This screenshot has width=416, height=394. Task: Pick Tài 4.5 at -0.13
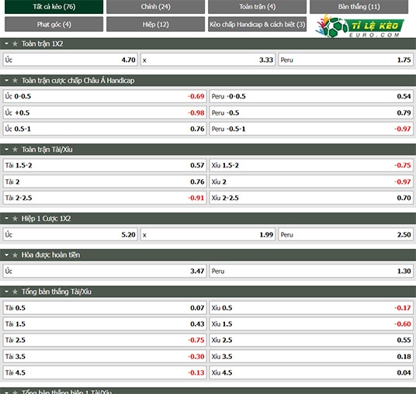point(105,372)
